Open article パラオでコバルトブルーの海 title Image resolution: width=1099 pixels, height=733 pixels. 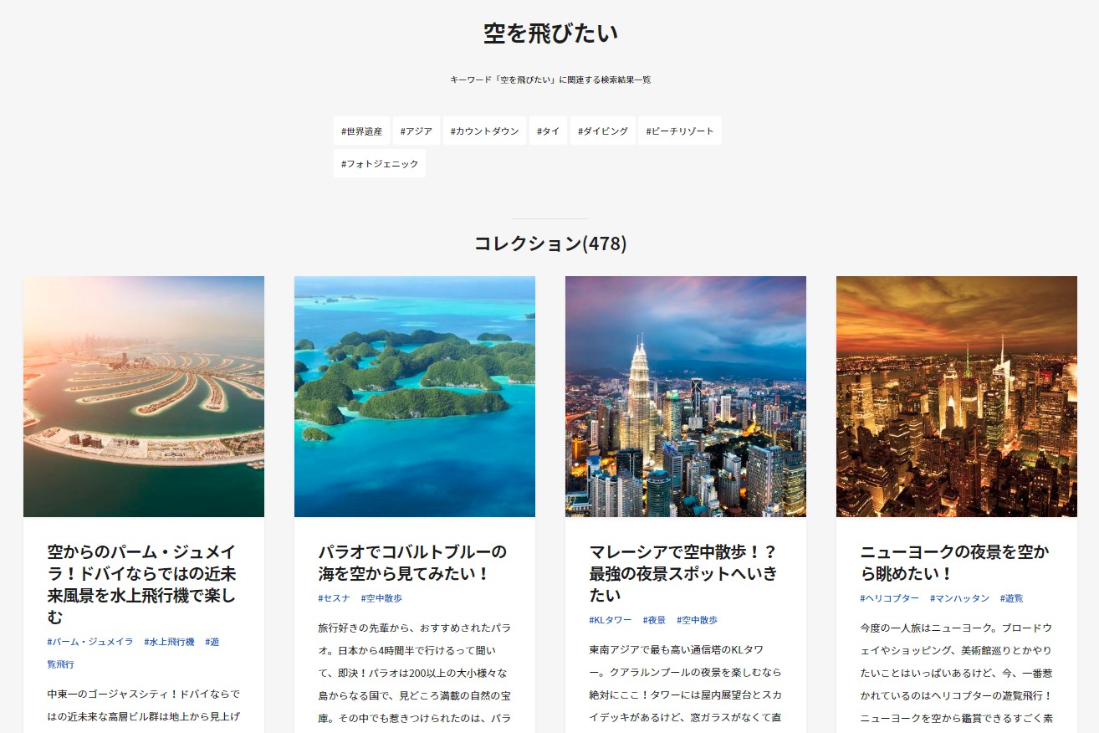coord(412,562)
